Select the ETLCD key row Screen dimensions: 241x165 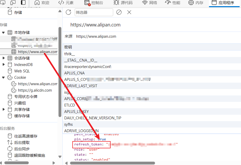click(x=152, y=105)
